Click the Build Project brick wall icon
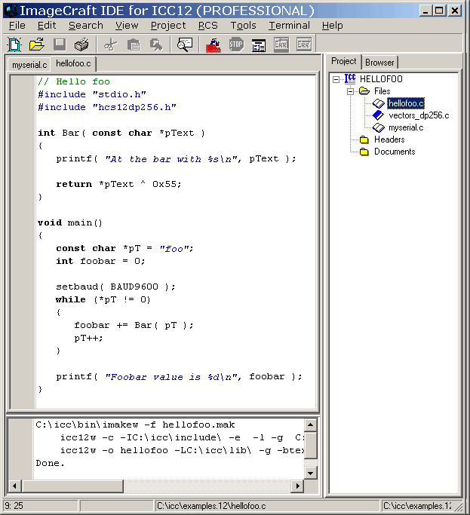 (x=213, y=44)
